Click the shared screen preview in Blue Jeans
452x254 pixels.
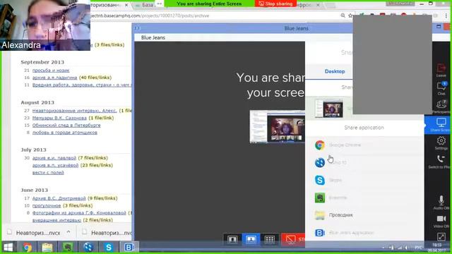coord(278,127)
